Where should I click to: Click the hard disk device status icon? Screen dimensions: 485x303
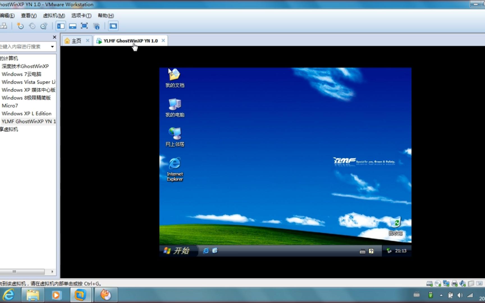(x=429, y=284)
